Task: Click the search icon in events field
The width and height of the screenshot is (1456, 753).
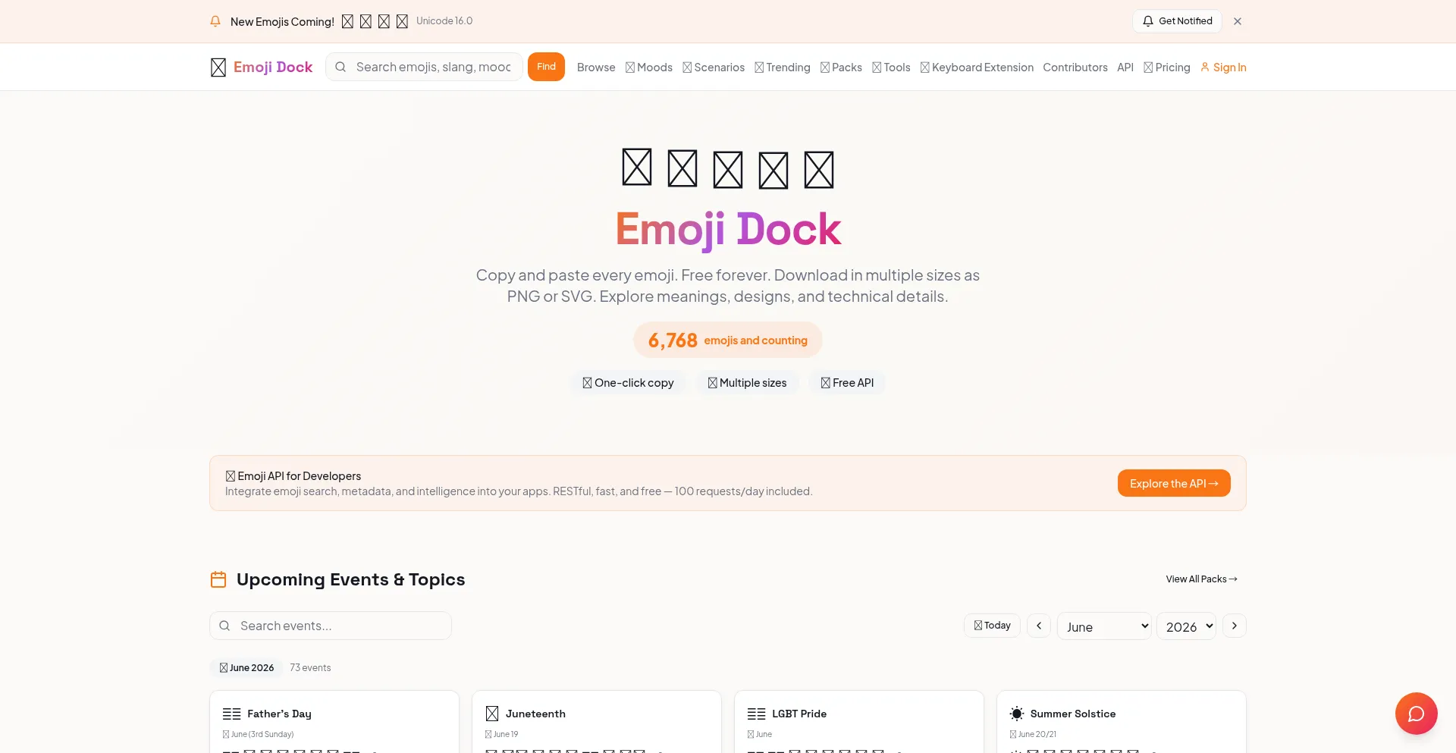Action: tap(224, 626)
